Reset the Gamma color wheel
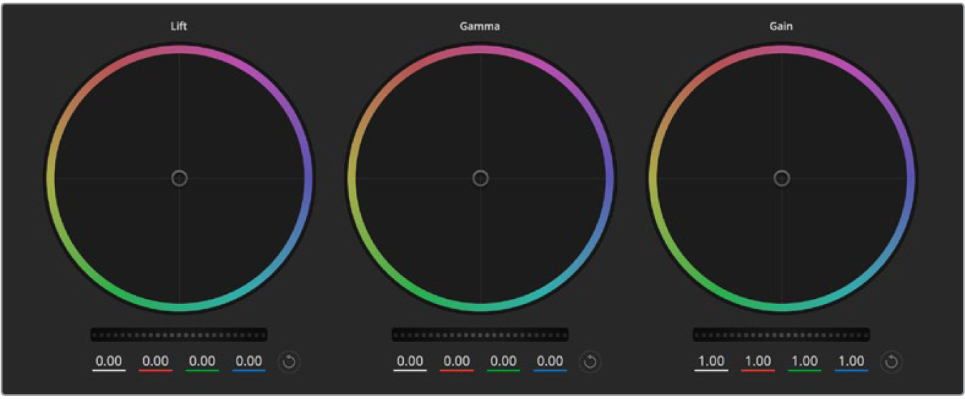The image size is (965, 399). [x=590, y=362]
